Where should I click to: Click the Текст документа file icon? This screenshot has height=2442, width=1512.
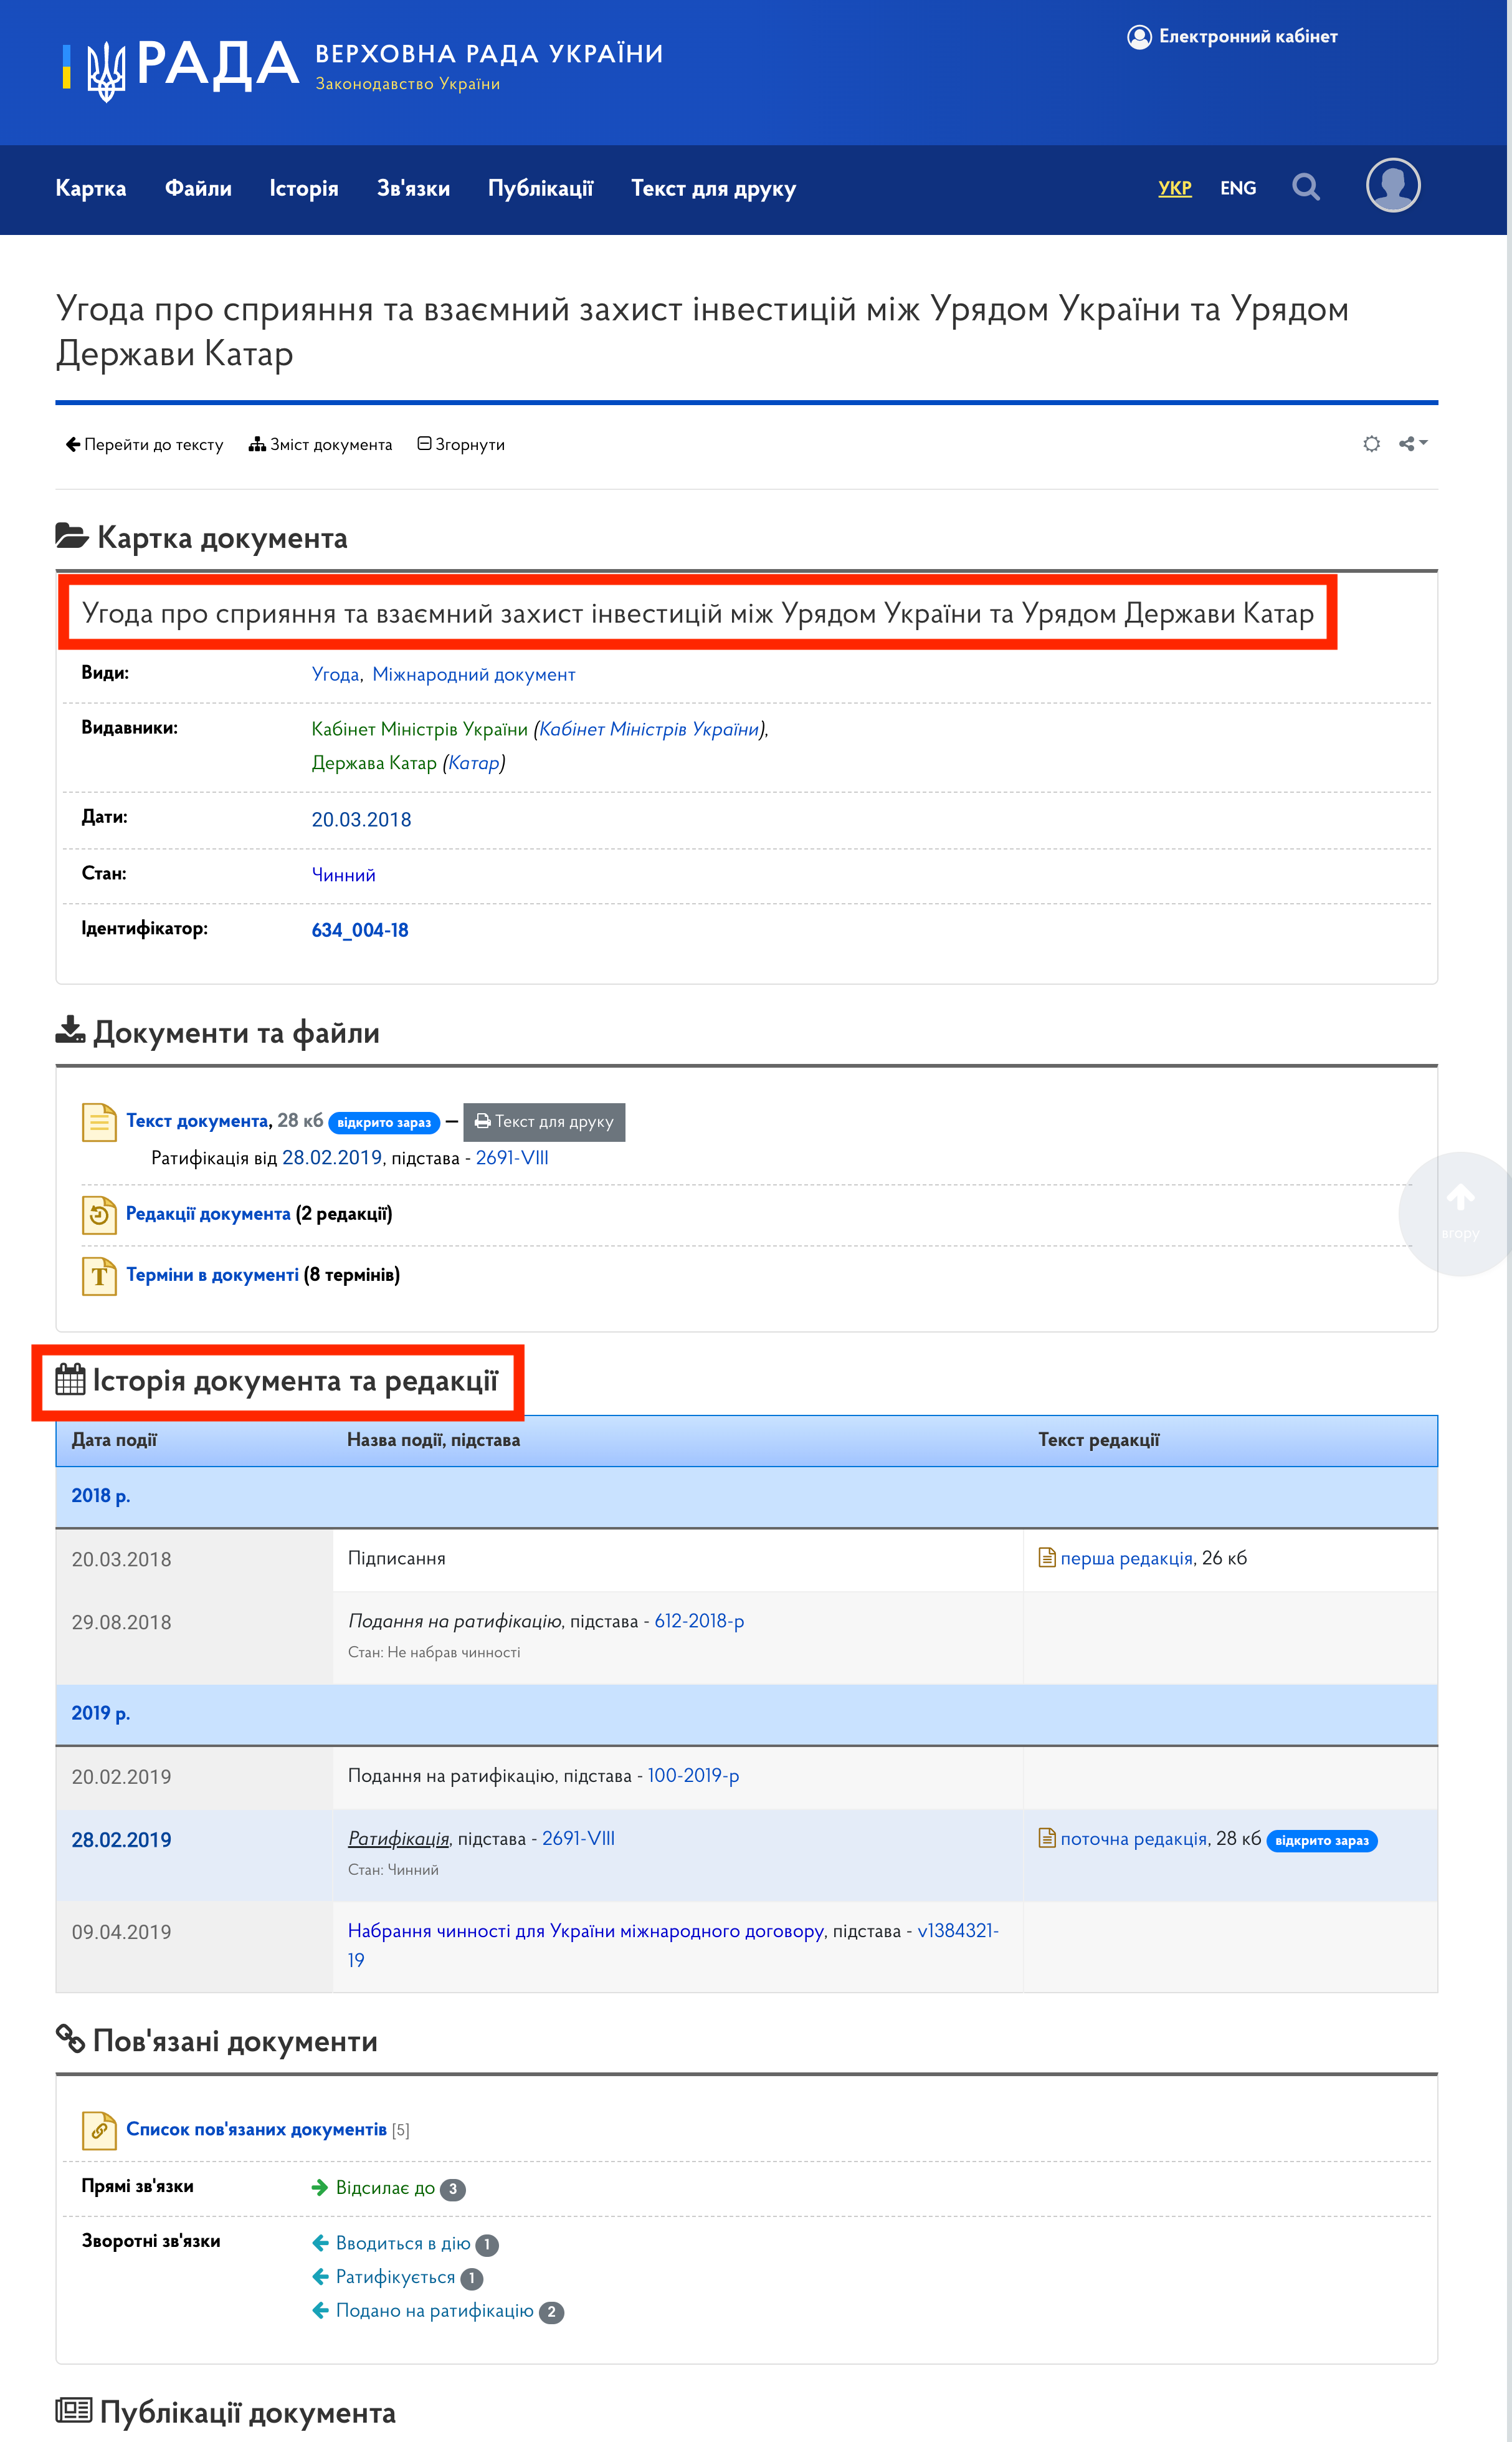click(x=99, y=1121)
